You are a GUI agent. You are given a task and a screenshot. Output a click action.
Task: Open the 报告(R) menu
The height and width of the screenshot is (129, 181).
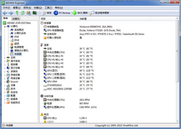coord(27,8)
